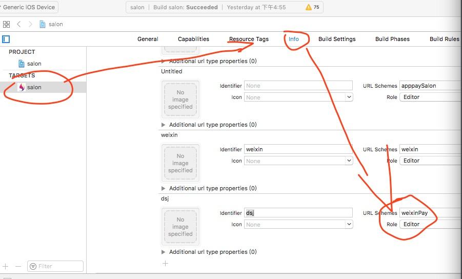Expand additional url properties under weixin
Image resolution: width=462 pixels, height=279 pixels.
click(163, 189)
